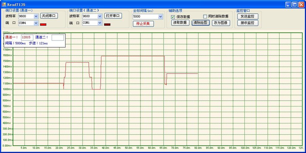
Task: Click the 清除绘图 button
Action: click(200, 23)
